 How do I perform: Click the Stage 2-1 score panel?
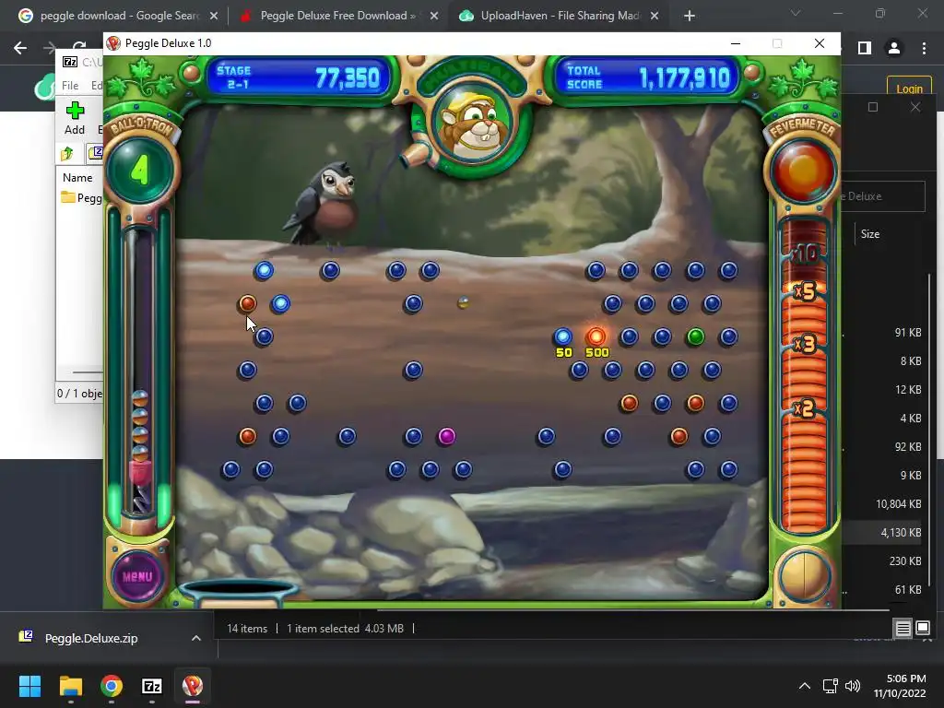tap(299, 77)
